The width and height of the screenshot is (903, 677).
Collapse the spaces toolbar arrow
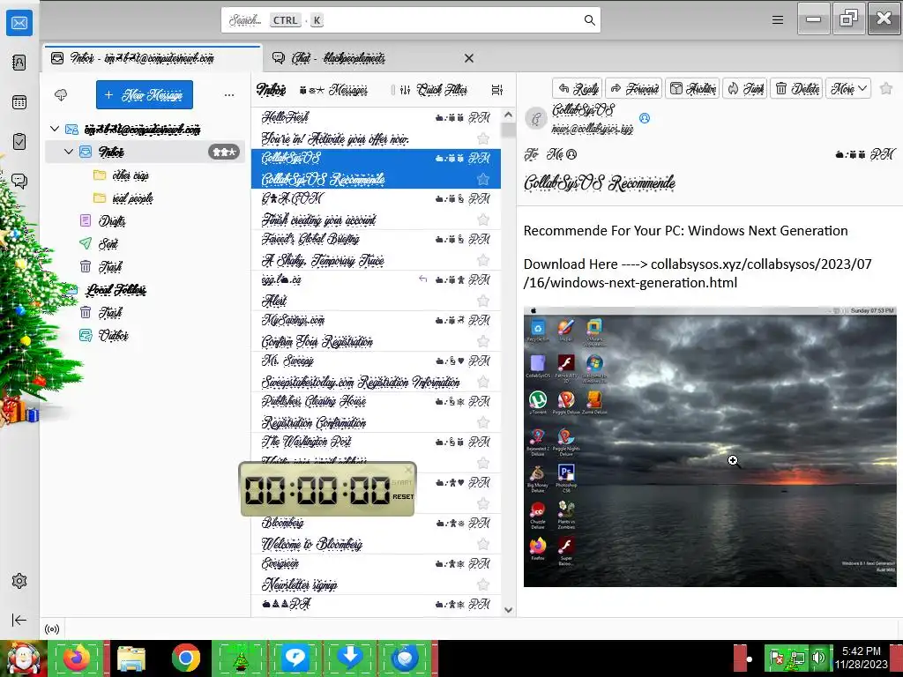point(19,620)
